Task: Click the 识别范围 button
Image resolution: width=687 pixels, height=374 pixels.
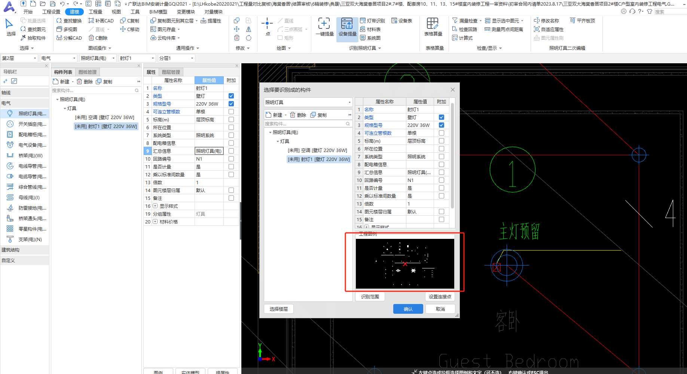Action: point(370,297)
